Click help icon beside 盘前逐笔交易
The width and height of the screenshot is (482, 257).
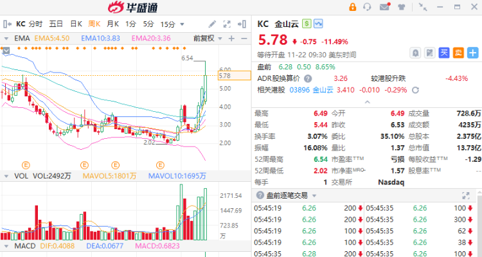(260, 195)
